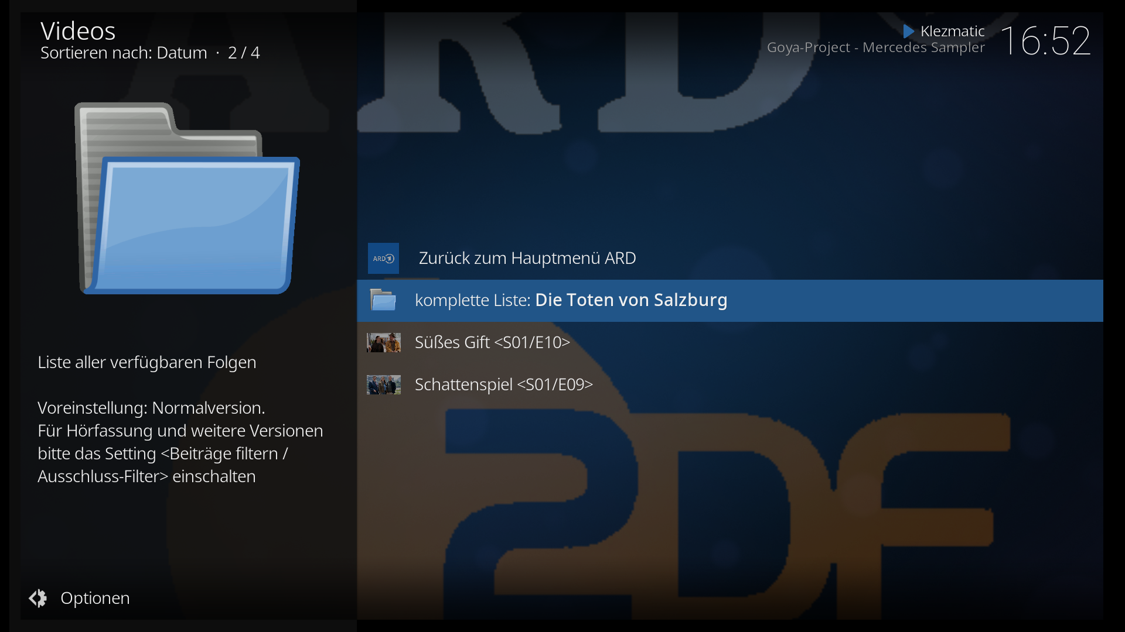
Task: Click the 2 / 4 item position counter
Action: click(x=244, y=53)
